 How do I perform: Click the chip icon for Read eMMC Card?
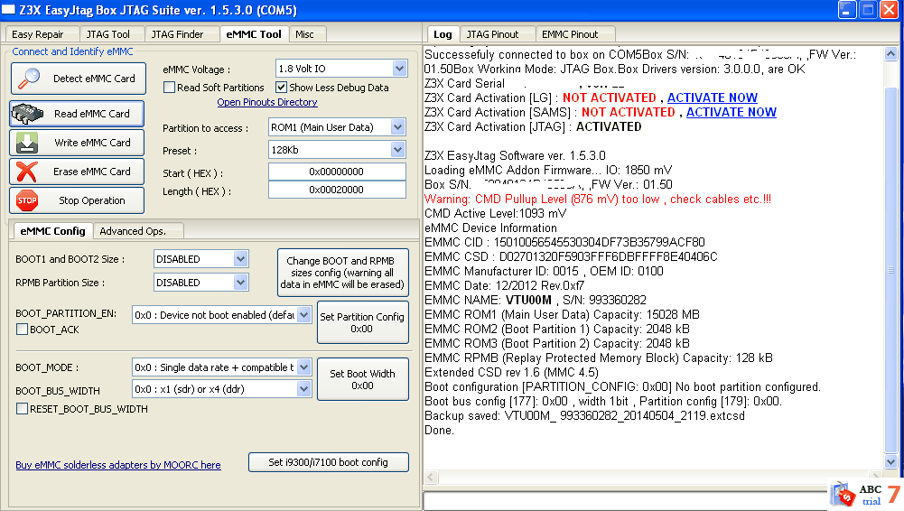27,114
